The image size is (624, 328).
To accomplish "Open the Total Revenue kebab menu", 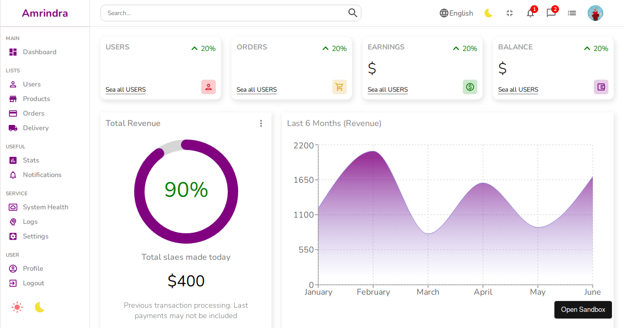I will [261, 123].
